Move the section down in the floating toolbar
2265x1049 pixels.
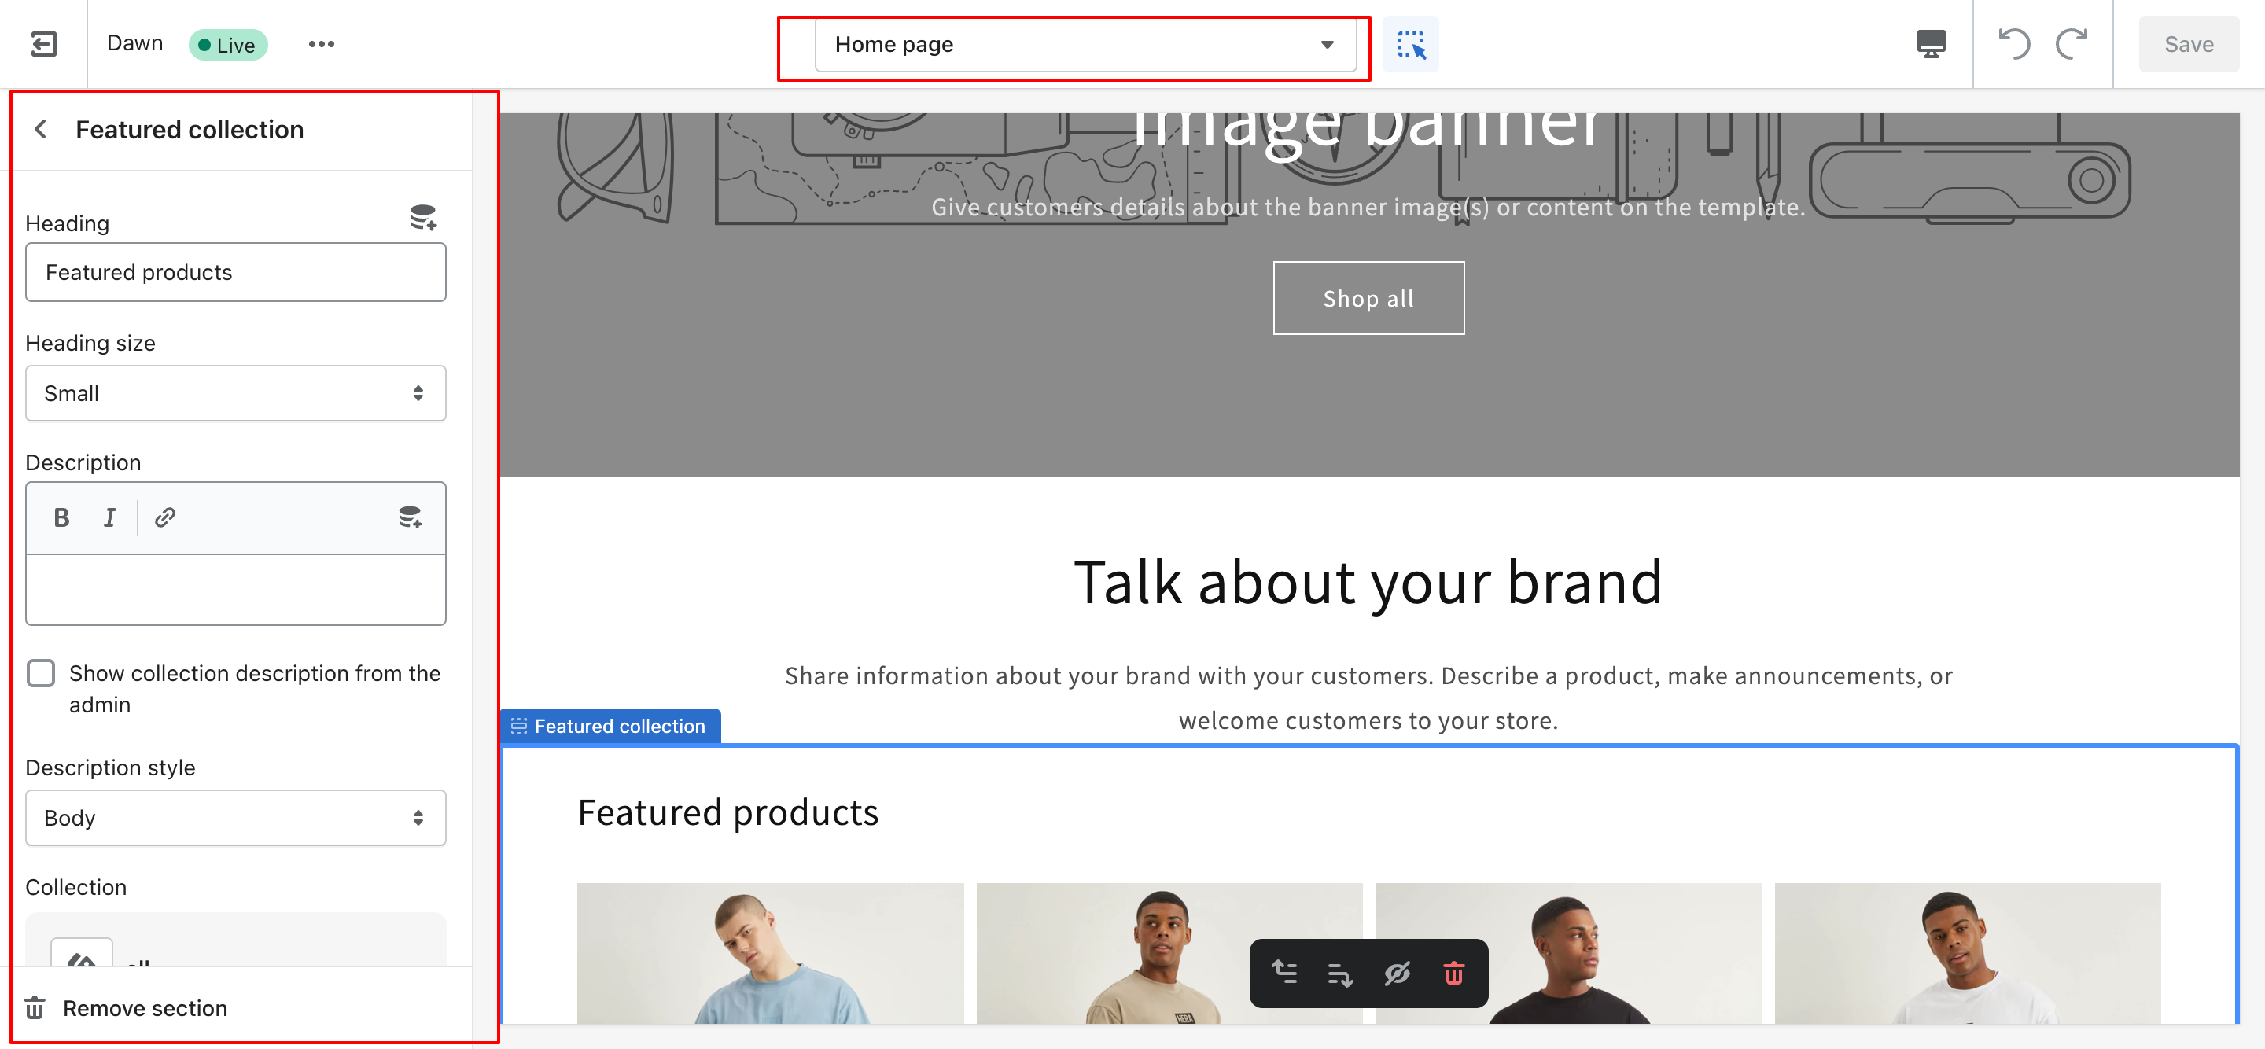point(1340,973)
